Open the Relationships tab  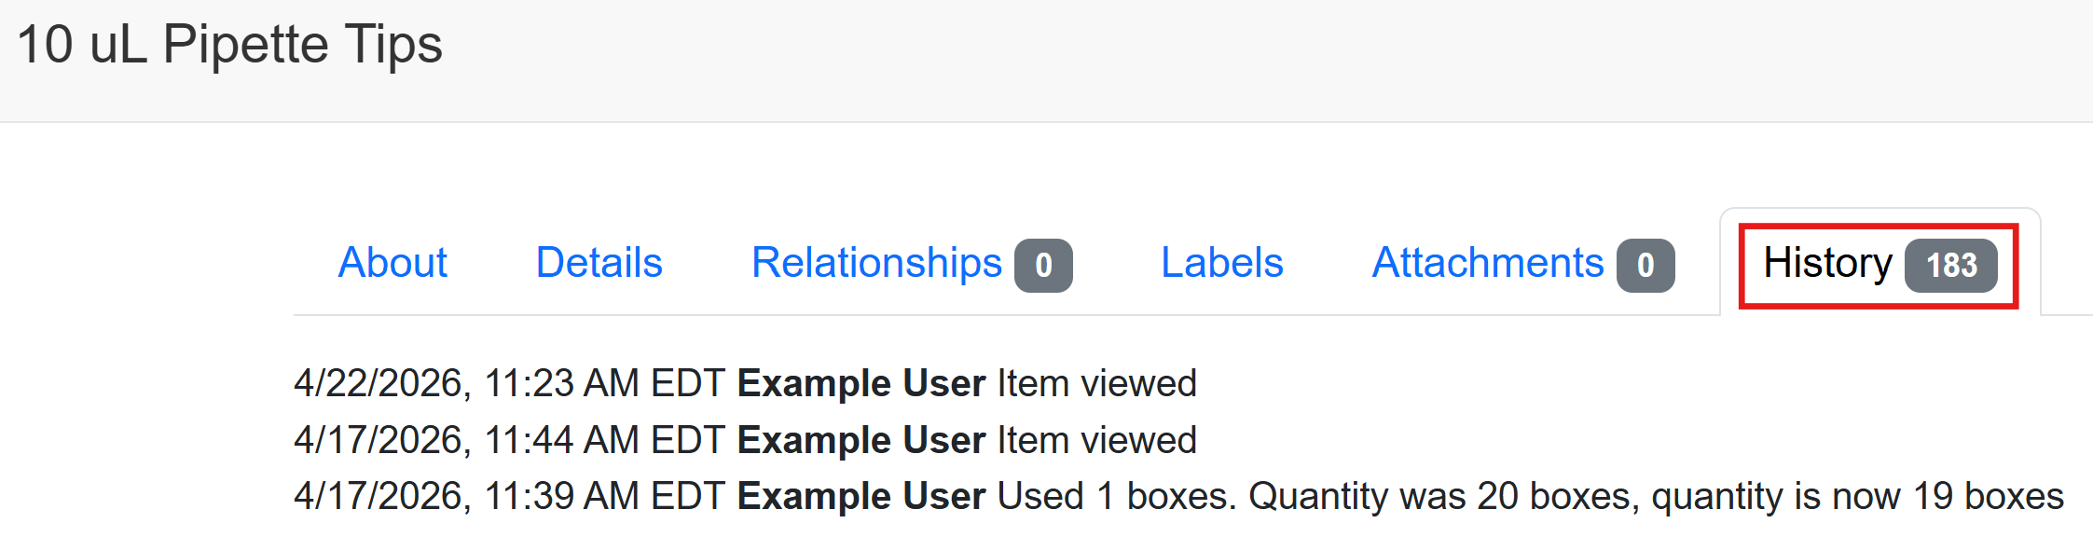pyautogui.click(x=876, y=263)
